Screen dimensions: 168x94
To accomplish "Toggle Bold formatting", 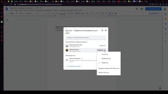I will click(54, 13).
